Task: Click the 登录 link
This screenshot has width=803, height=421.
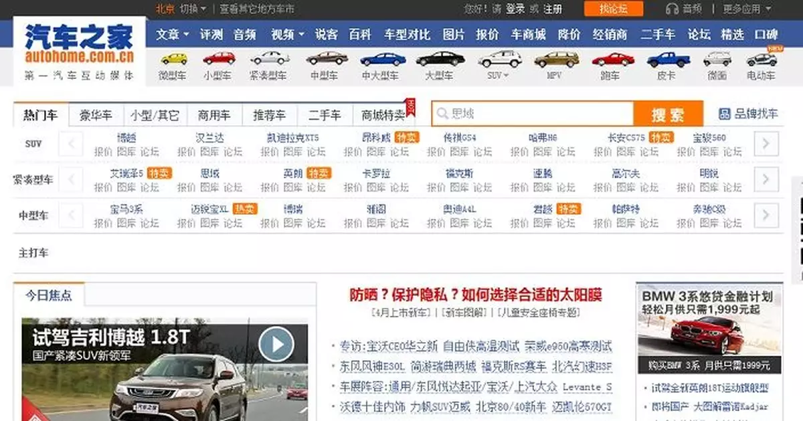Action: [x=515, y=9]
